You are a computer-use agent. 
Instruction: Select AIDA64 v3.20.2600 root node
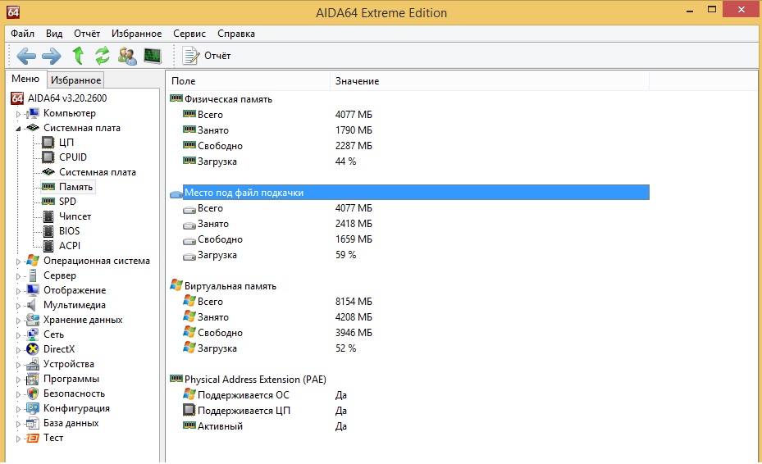pyautogui.click(x=67, y=98)
